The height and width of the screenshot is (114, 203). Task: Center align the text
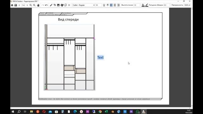115,5
